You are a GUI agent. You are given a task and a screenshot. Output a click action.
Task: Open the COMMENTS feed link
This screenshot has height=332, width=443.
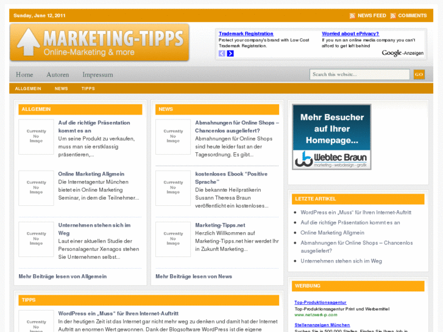click(412, 16)
